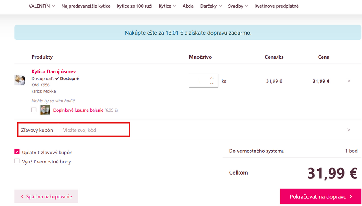Image resolution: width=362 pixels, height=206 pixels.
Task: Expand the VALENTÍN menu
Action: [42, 6]
